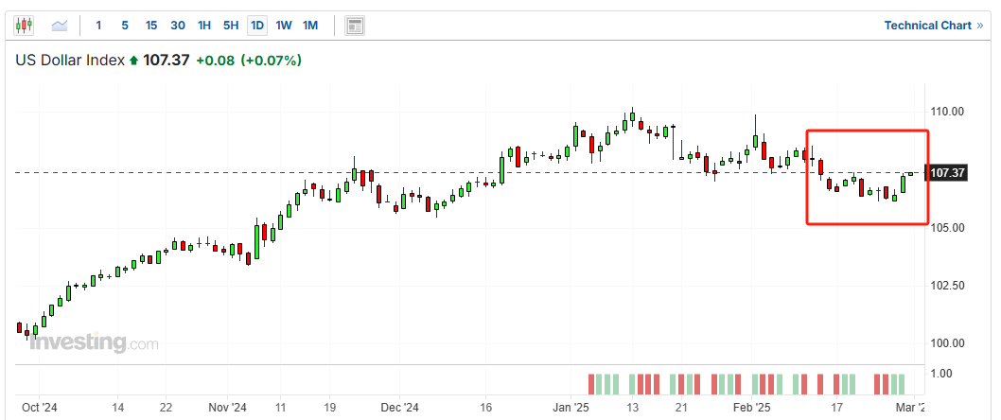Click the tallest green candle near 110.00
This screenshot has width=1001, height=420.
[x=575, y=137]
